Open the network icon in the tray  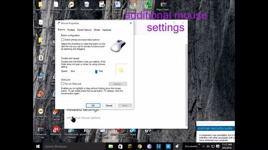tap(213, 146)
